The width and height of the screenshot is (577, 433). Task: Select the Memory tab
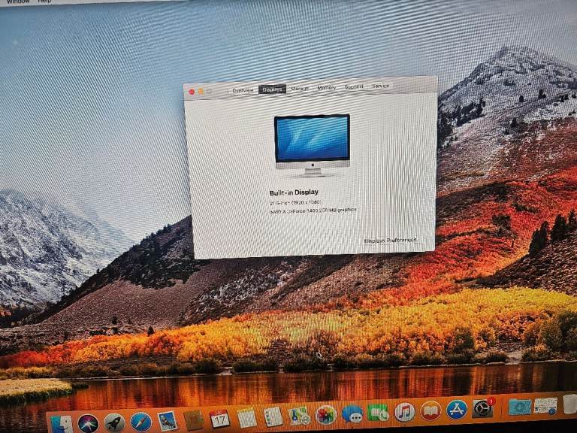pos(327,87)
